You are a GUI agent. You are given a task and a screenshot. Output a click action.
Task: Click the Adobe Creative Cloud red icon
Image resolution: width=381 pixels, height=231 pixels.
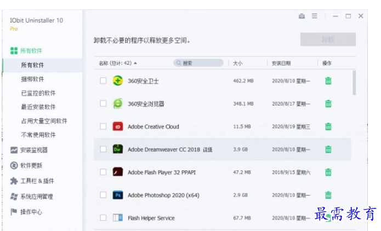[118, 126]
